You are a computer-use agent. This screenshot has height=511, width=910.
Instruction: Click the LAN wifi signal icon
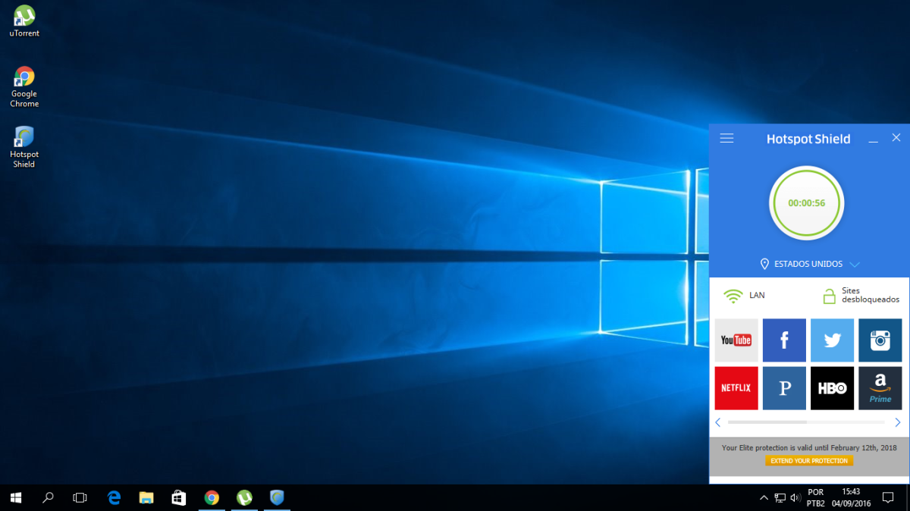tap(733, 296)
